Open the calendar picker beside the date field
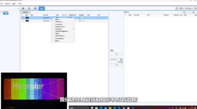Screen dimensions: 197x109 pos(121,60)
